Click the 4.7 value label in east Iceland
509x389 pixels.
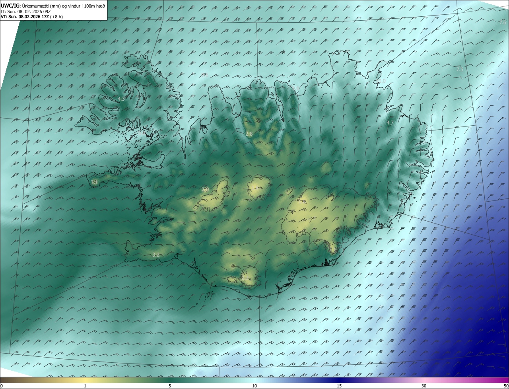(x=390, y=123)
